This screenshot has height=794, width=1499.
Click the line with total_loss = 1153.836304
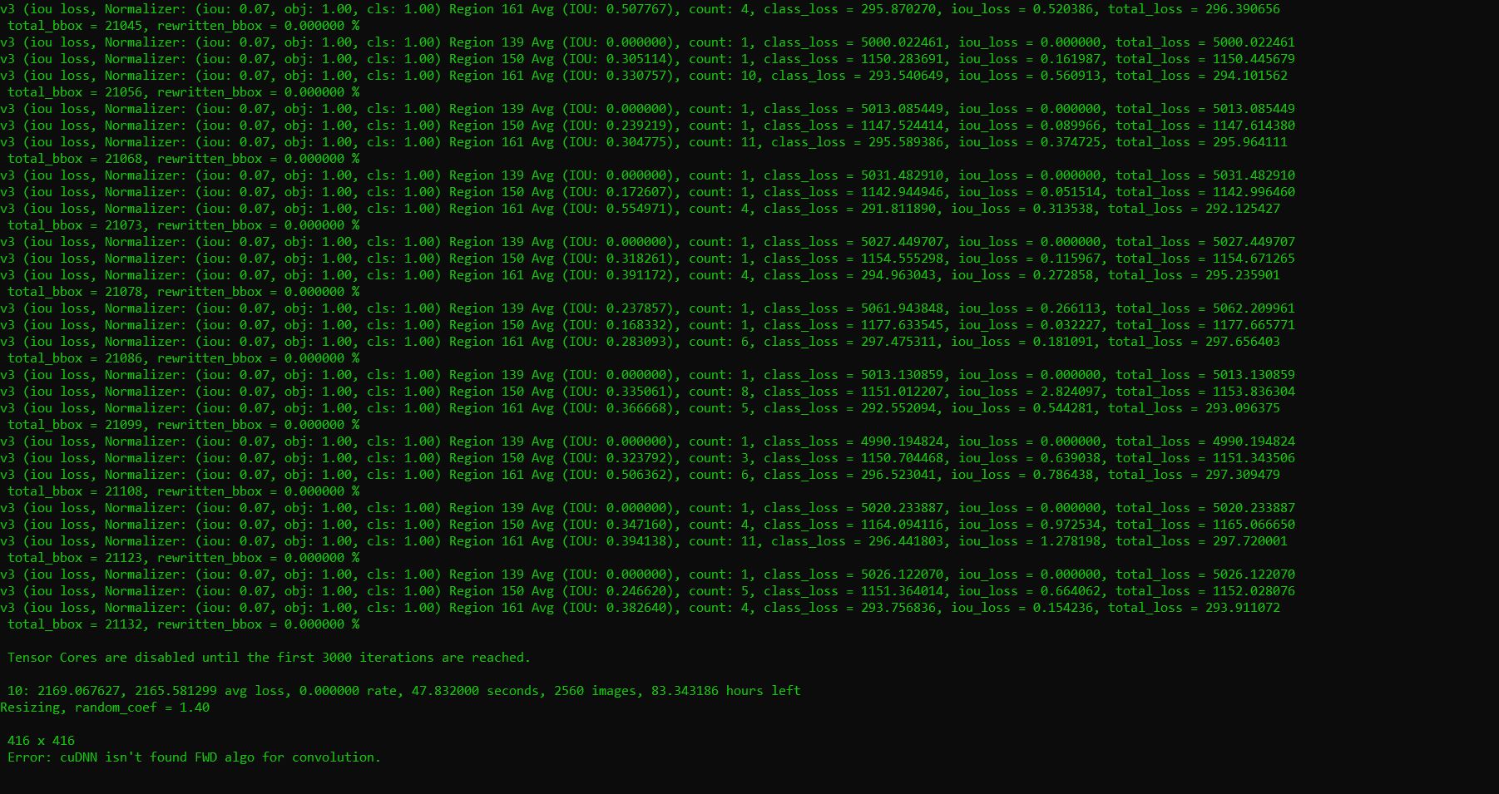click(x=647, y=392)
